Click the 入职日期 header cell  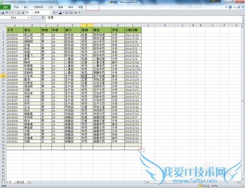133,30
